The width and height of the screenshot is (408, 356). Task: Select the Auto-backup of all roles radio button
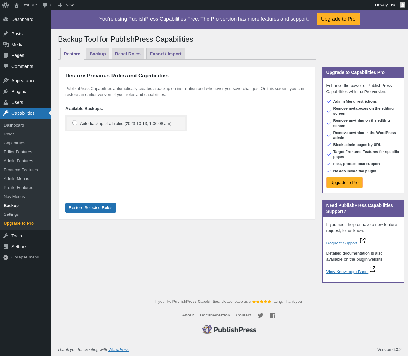coord(75,123)
